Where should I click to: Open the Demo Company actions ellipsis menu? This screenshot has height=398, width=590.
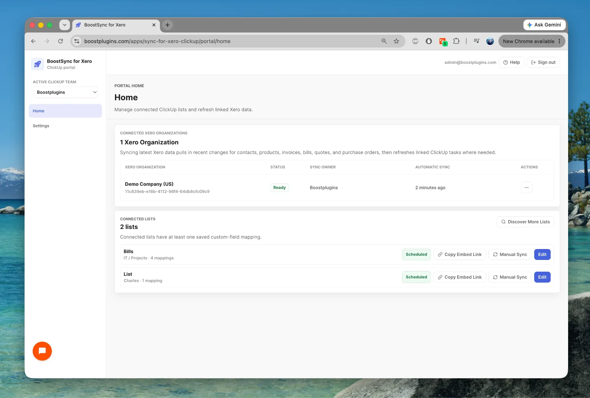click(x=526, y=187)
